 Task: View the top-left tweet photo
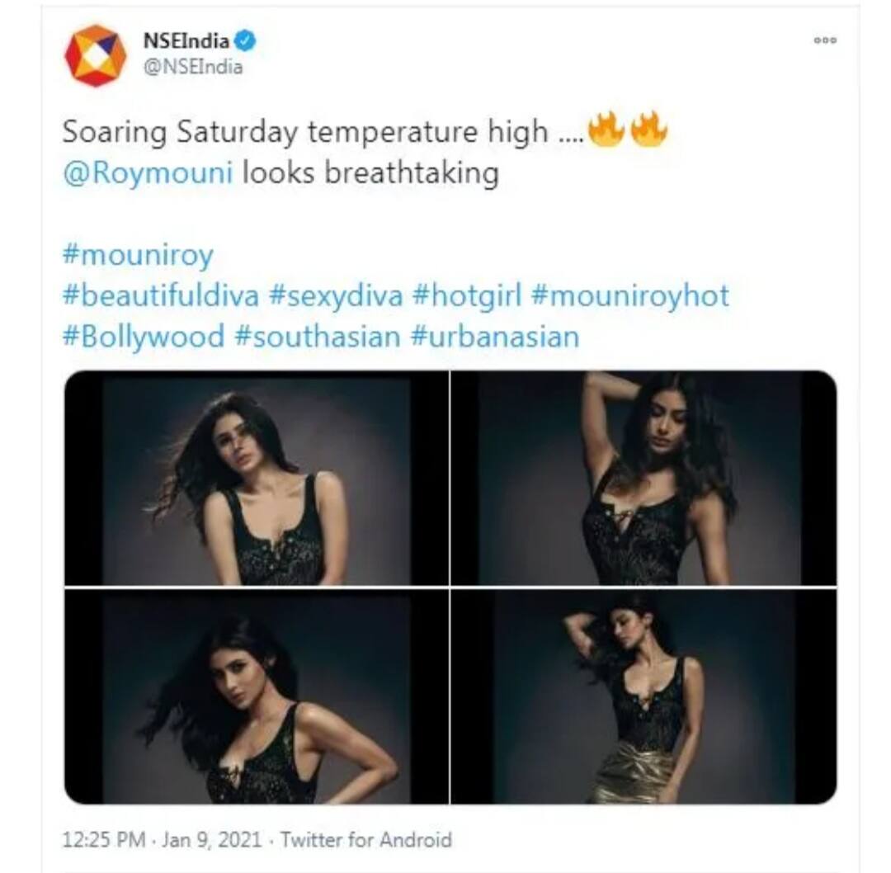coord(257,478)
